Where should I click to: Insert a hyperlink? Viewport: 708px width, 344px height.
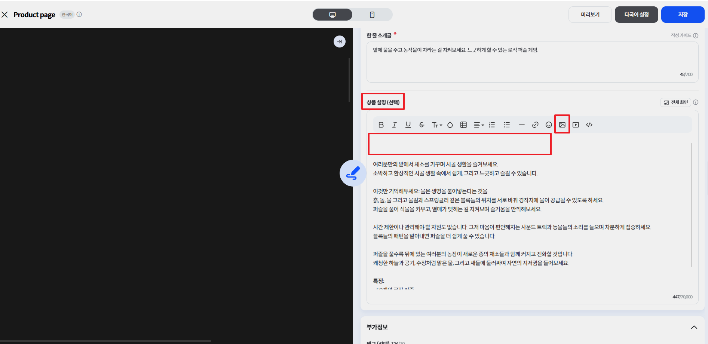(535, 125)
